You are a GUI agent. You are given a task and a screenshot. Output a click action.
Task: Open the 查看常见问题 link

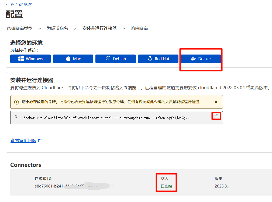tap(23, 140)
